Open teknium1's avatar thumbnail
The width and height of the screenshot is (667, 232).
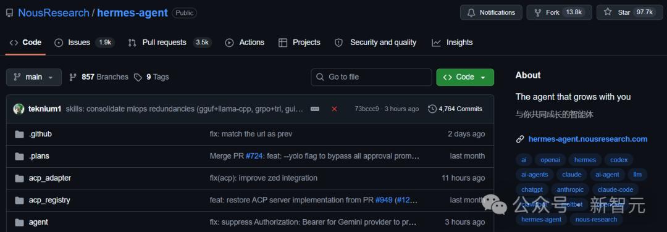pos(19,109)
